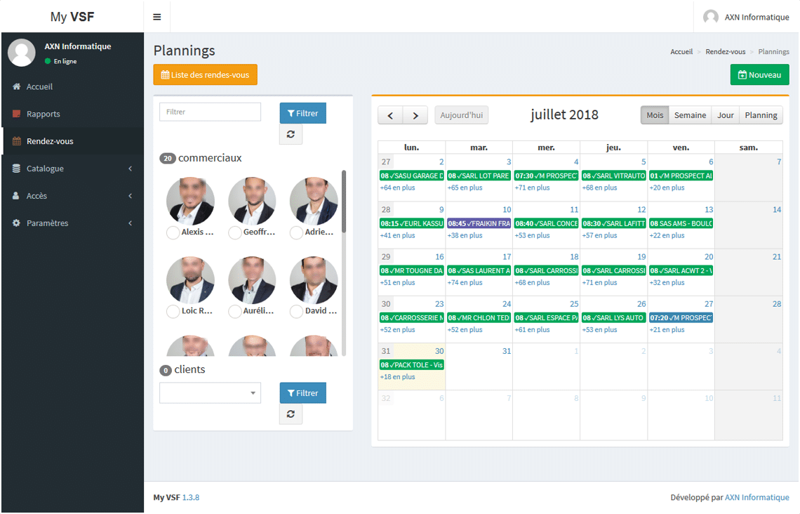Screen dimensions: 800x514
Task: Click the Filtrer text input field
Action: (x=211, y=112)
